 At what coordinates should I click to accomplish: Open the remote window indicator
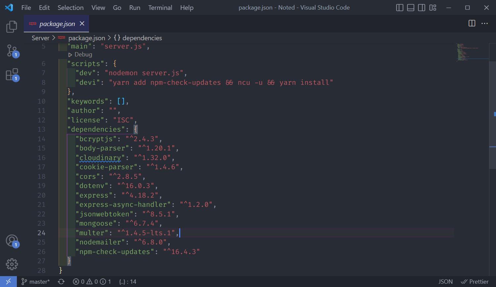8,281
